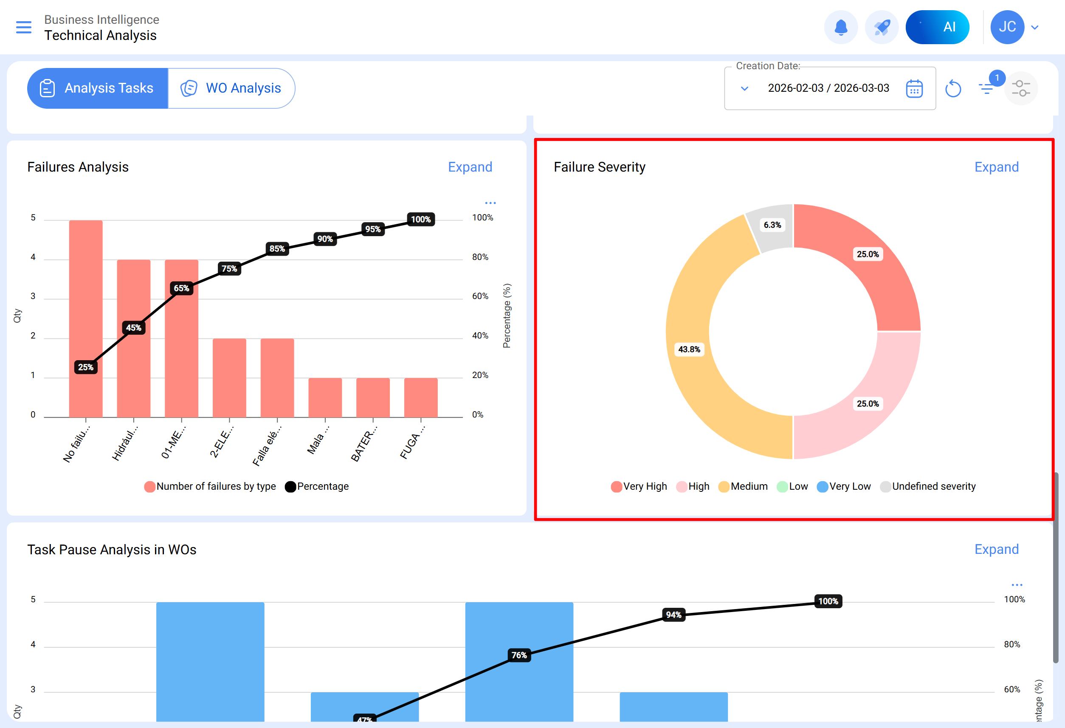Screen dimensions: 1065x728
Task: Open the filter list icon with badge
Action: pyautogui.click(x=986, y=88)
